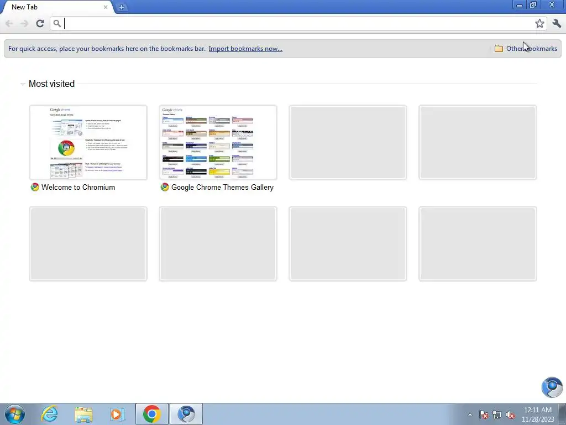Bookmark this page with the star
This screenshot has width=566, height=425.
coord(539,23)
